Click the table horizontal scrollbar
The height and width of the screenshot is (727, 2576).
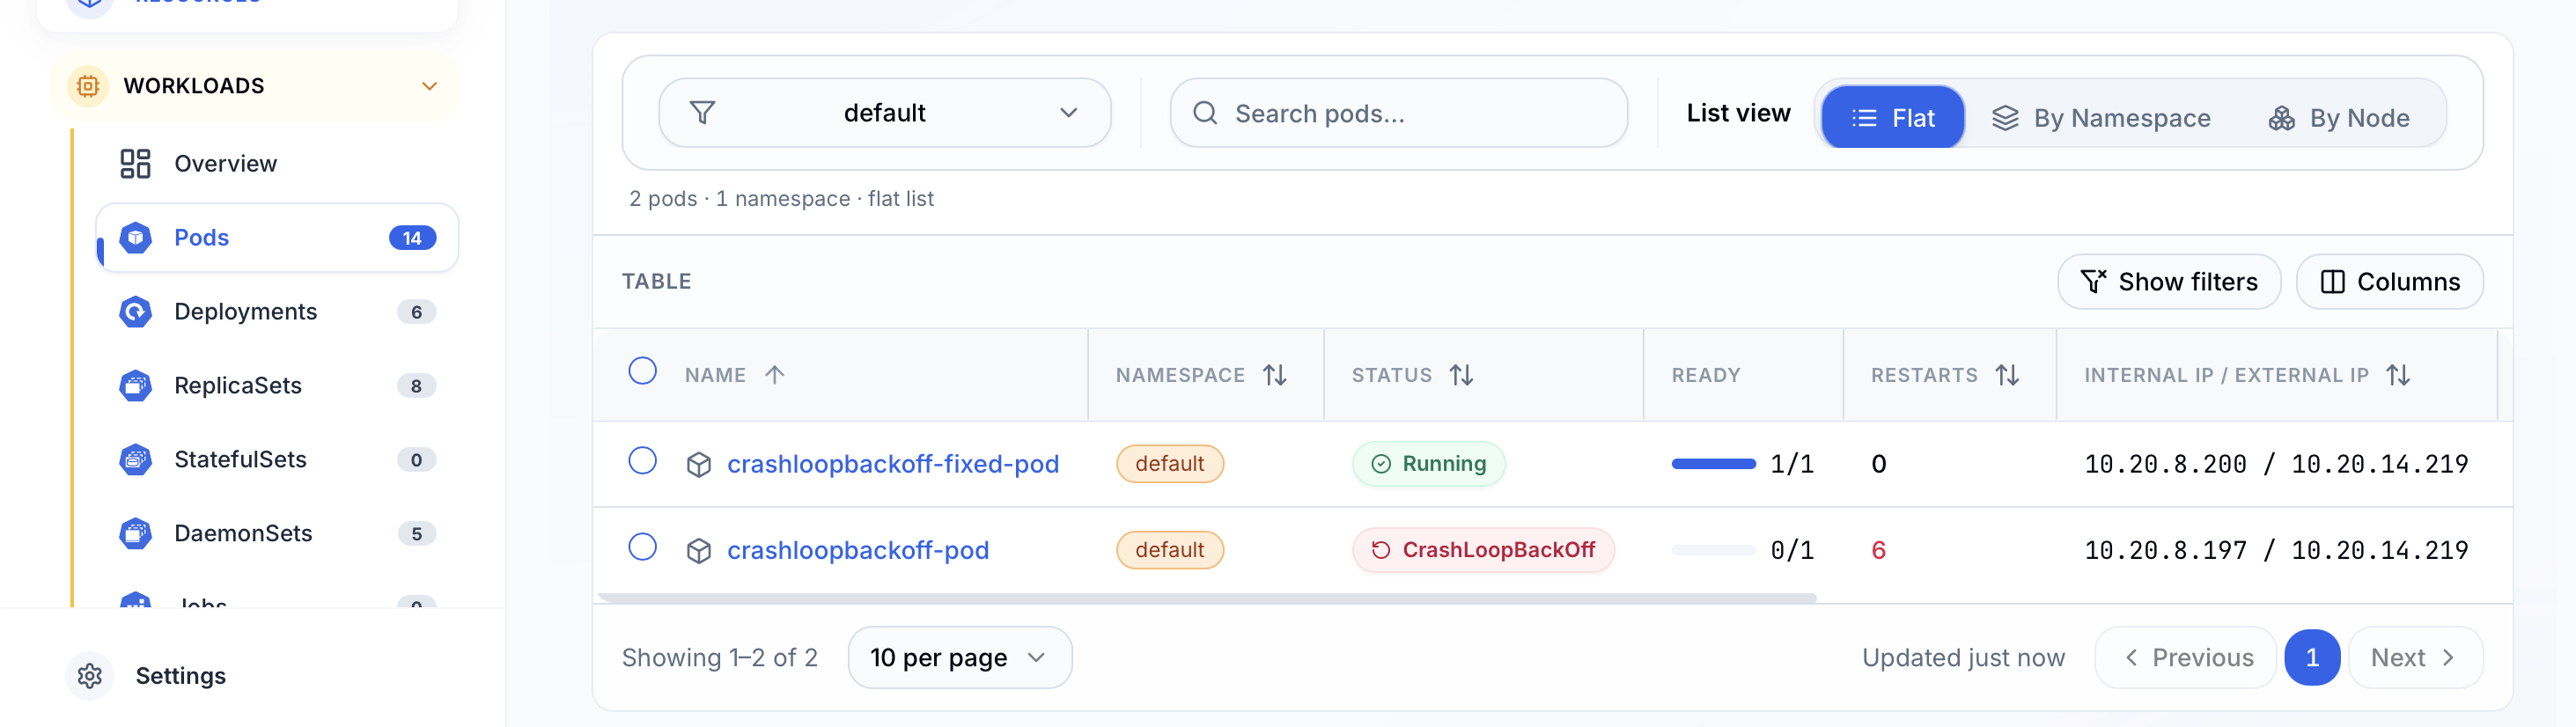coord(1206,598)
